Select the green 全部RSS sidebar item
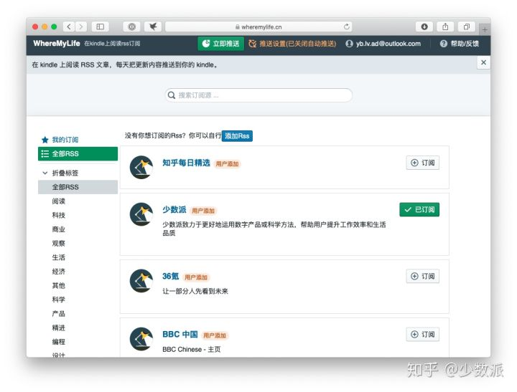 (x=78, y=153)
